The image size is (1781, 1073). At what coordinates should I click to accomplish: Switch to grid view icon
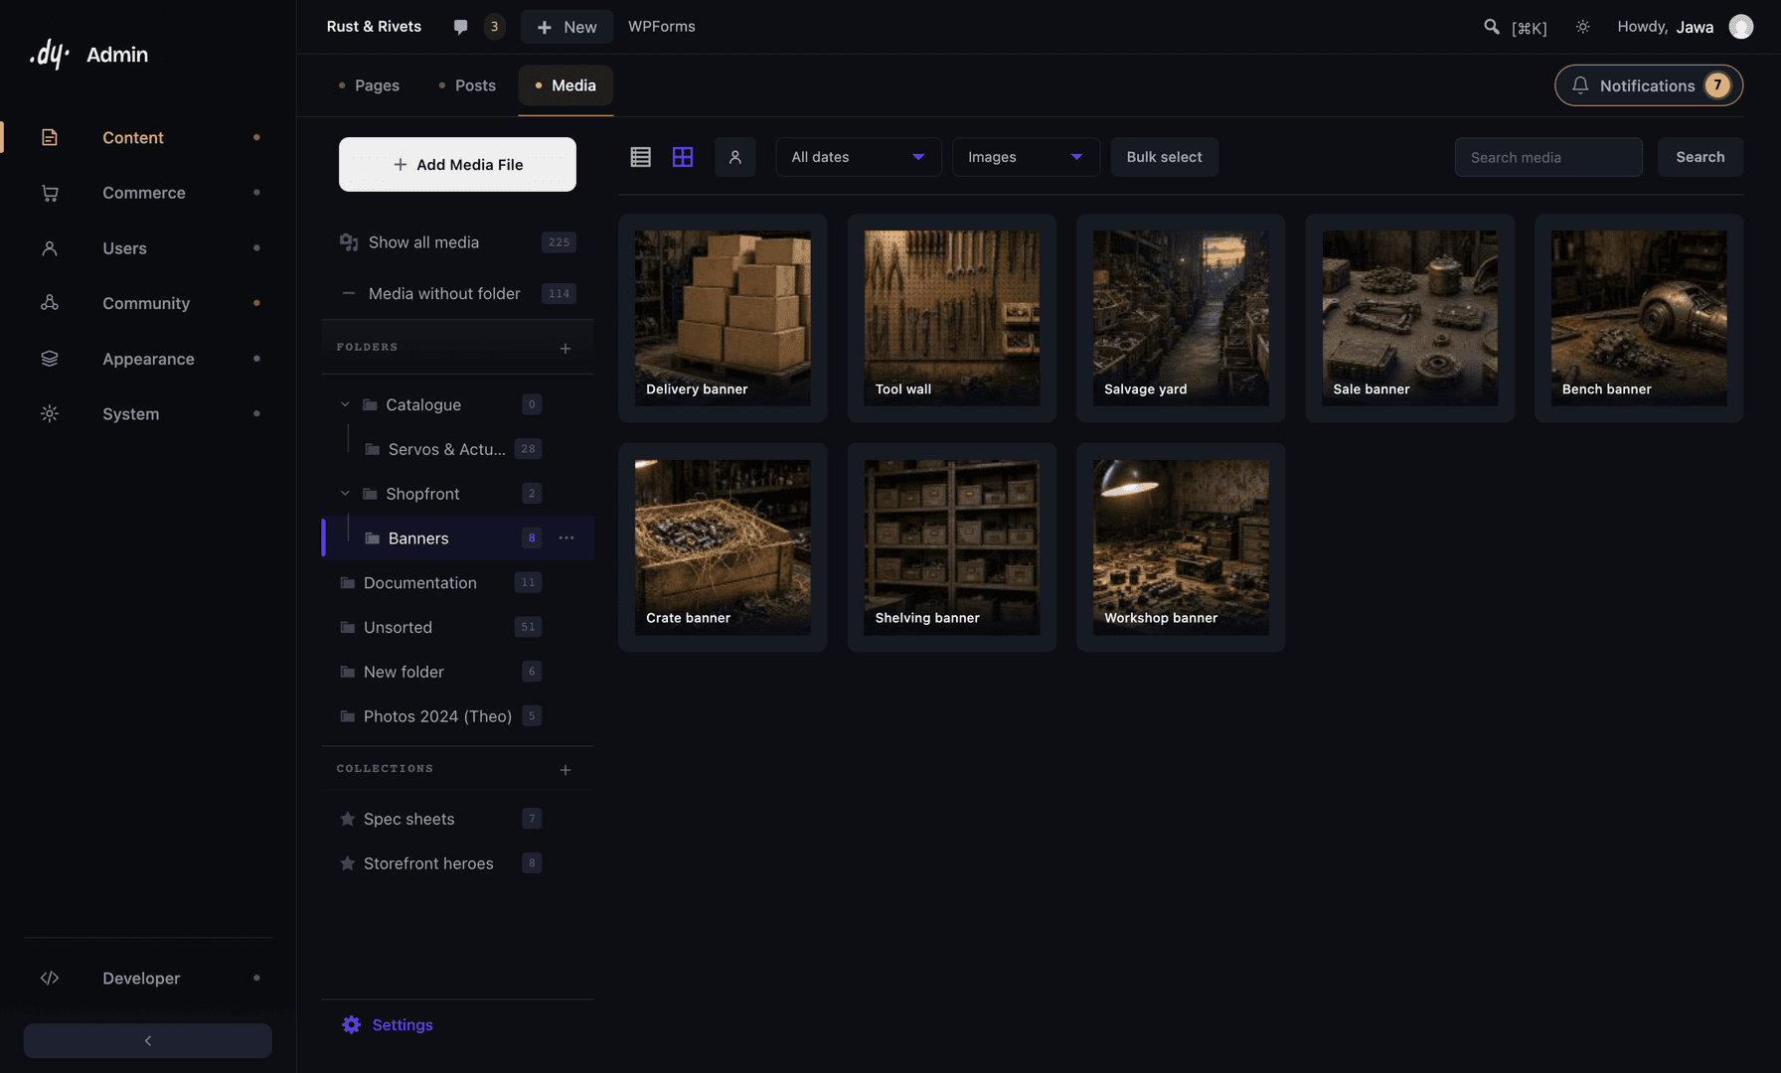tap(683, 157)
